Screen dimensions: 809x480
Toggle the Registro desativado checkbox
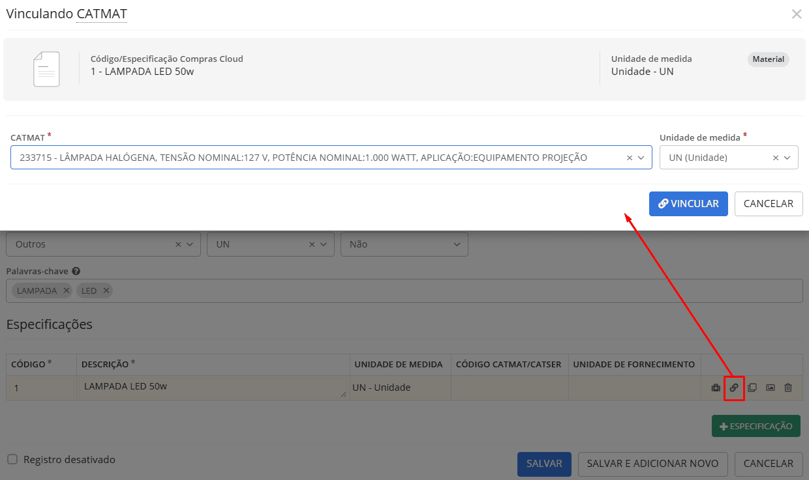click(12, 459)
